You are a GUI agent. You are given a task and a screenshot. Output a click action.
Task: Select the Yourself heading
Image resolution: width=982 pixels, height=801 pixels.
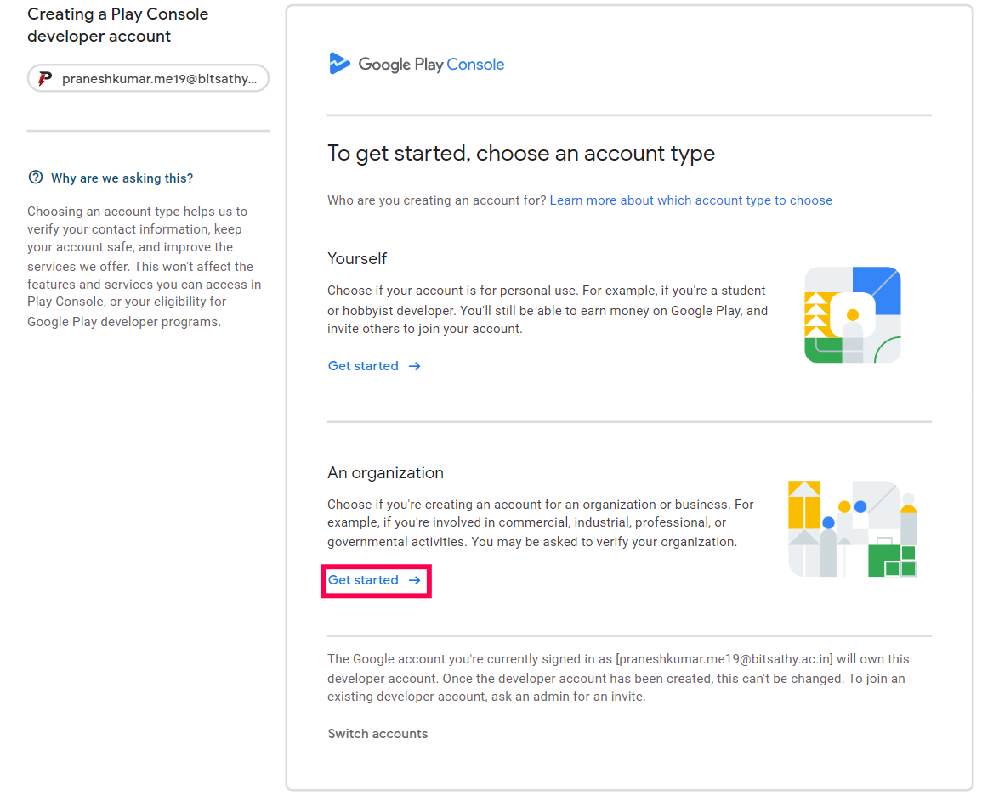357,258
